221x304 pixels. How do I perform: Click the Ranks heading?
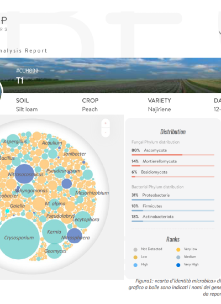[173, 239]
